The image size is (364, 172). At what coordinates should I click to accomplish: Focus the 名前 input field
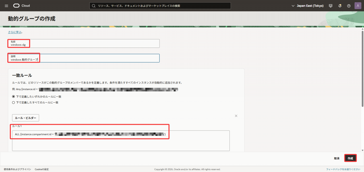click(84, 43)
